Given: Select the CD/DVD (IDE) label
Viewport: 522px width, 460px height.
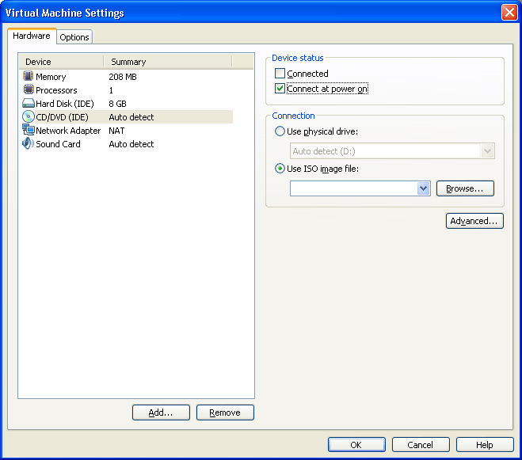Looking at the screenshot, I should pos(62,117).
